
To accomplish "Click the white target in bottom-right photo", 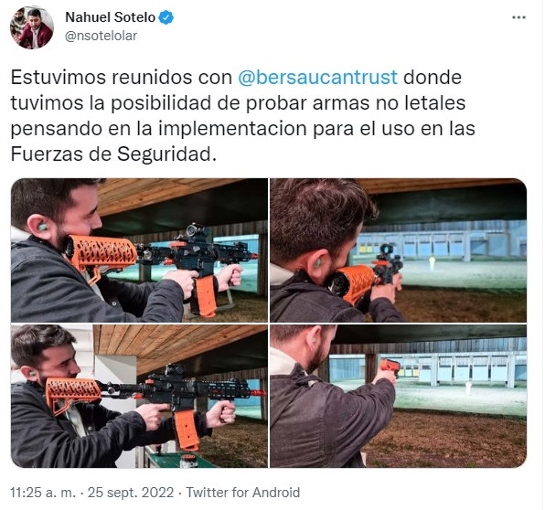I will tap(469, 388).
